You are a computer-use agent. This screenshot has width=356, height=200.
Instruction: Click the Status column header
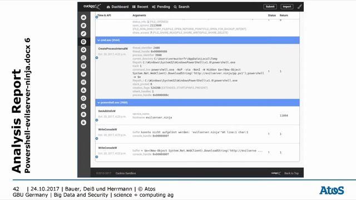click(272, 16)
